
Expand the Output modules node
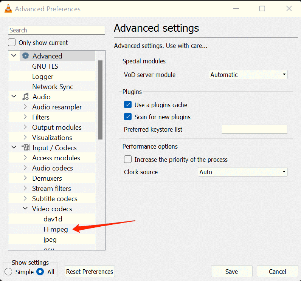point(25,127)
